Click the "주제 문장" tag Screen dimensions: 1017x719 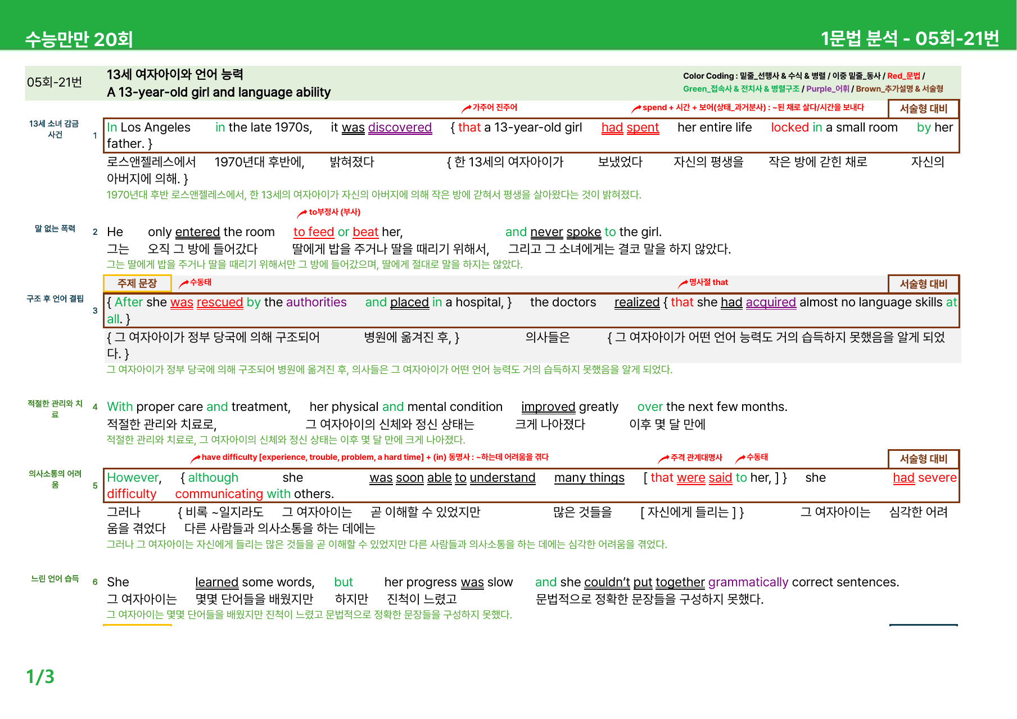tap(137, 283)
